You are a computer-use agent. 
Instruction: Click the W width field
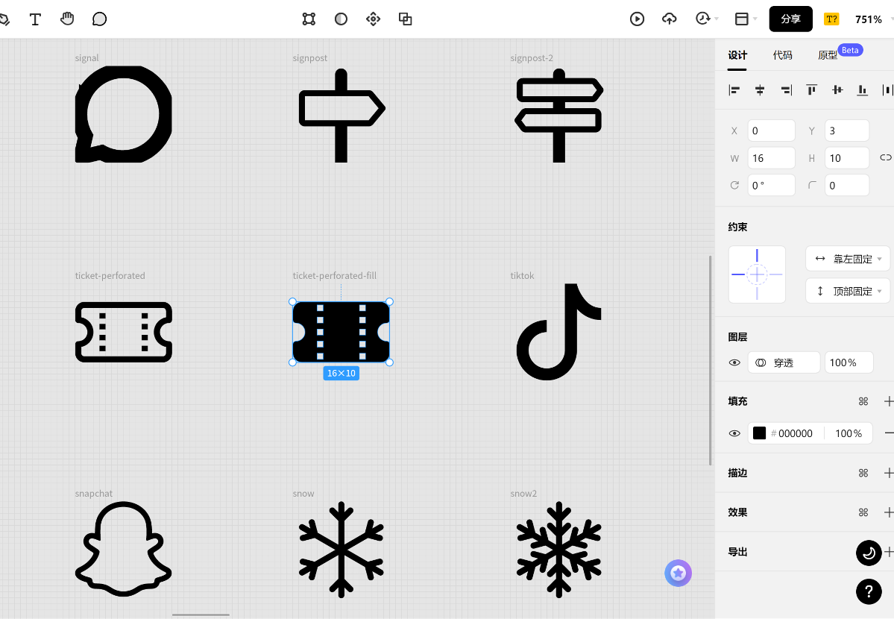coord(772,158)
